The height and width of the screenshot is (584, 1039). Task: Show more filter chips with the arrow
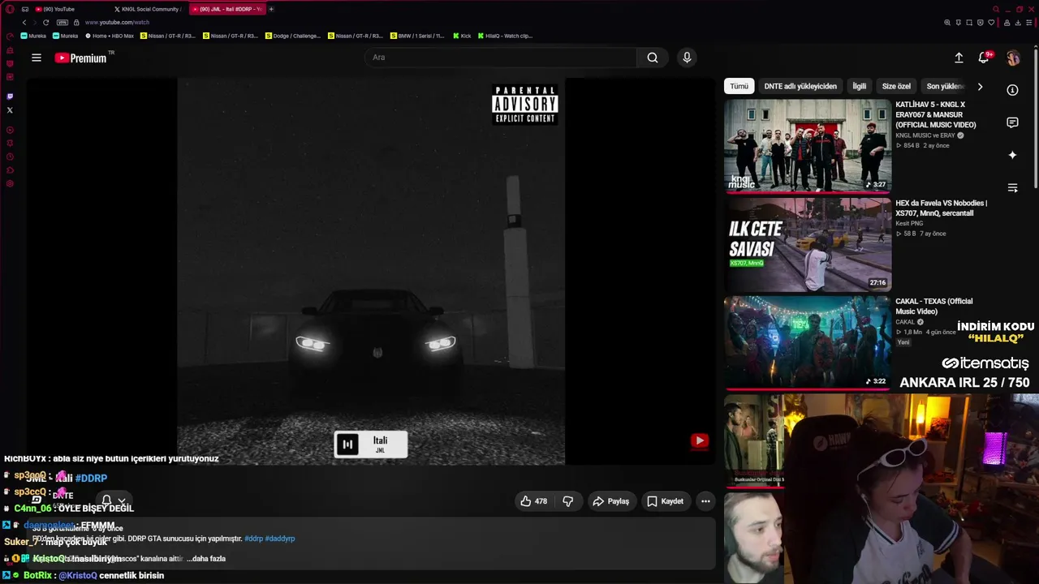pyautogui.click(x=980, y=86)
